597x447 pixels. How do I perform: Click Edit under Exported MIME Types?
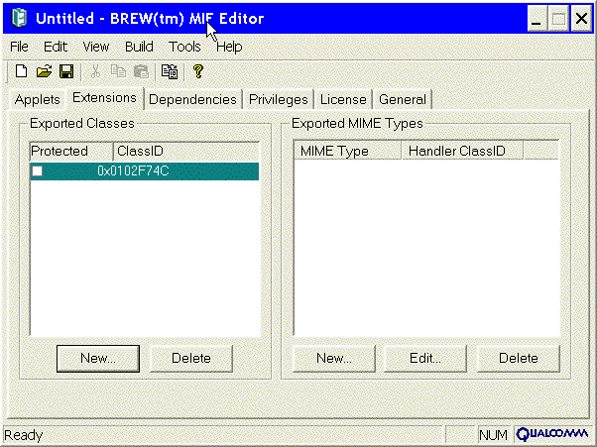425,359
